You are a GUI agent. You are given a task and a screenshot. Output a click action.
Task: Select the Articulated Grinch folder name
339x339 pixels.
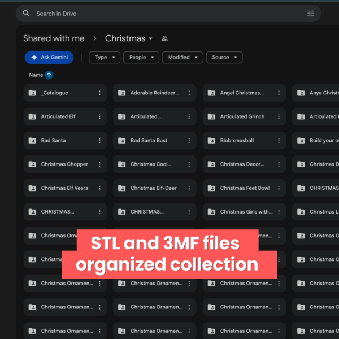click(x=242, y=117)
